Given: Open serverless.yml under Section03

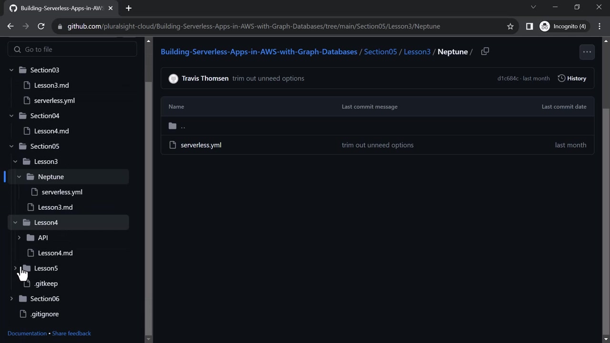Looking at the screenshot, I should 54,101.
